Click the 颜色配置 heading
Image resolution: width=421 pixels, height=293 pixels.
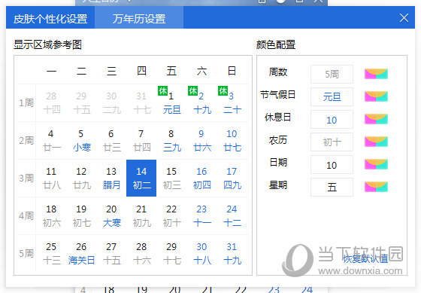[x=276, y=44]
